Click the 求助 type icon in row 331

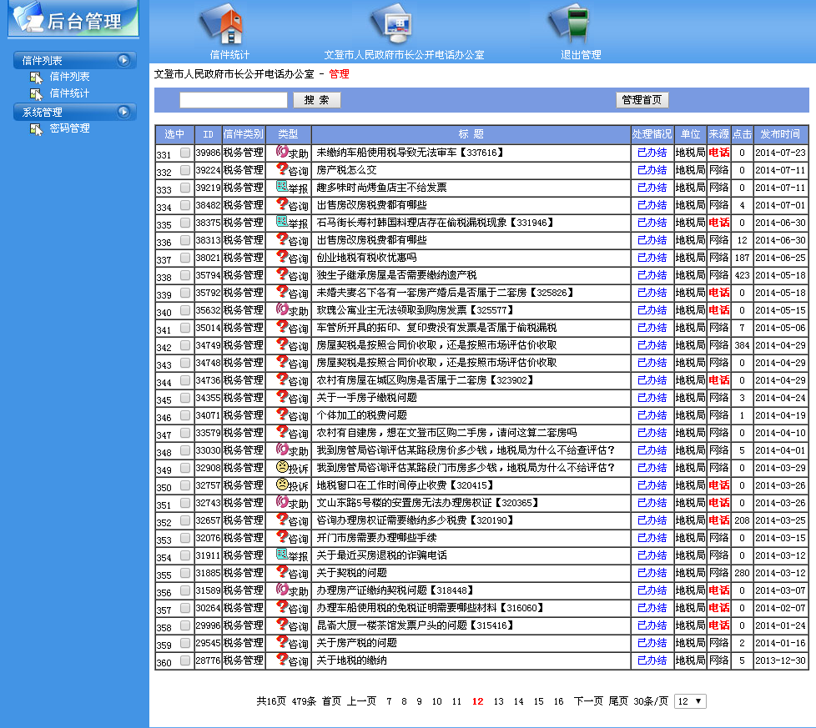[x=281, y=152]
